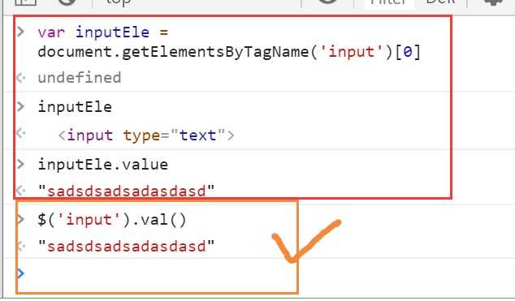
Task: Click the document.getElementsByTagName('input')[0] code line
Action: coord(229,52)
